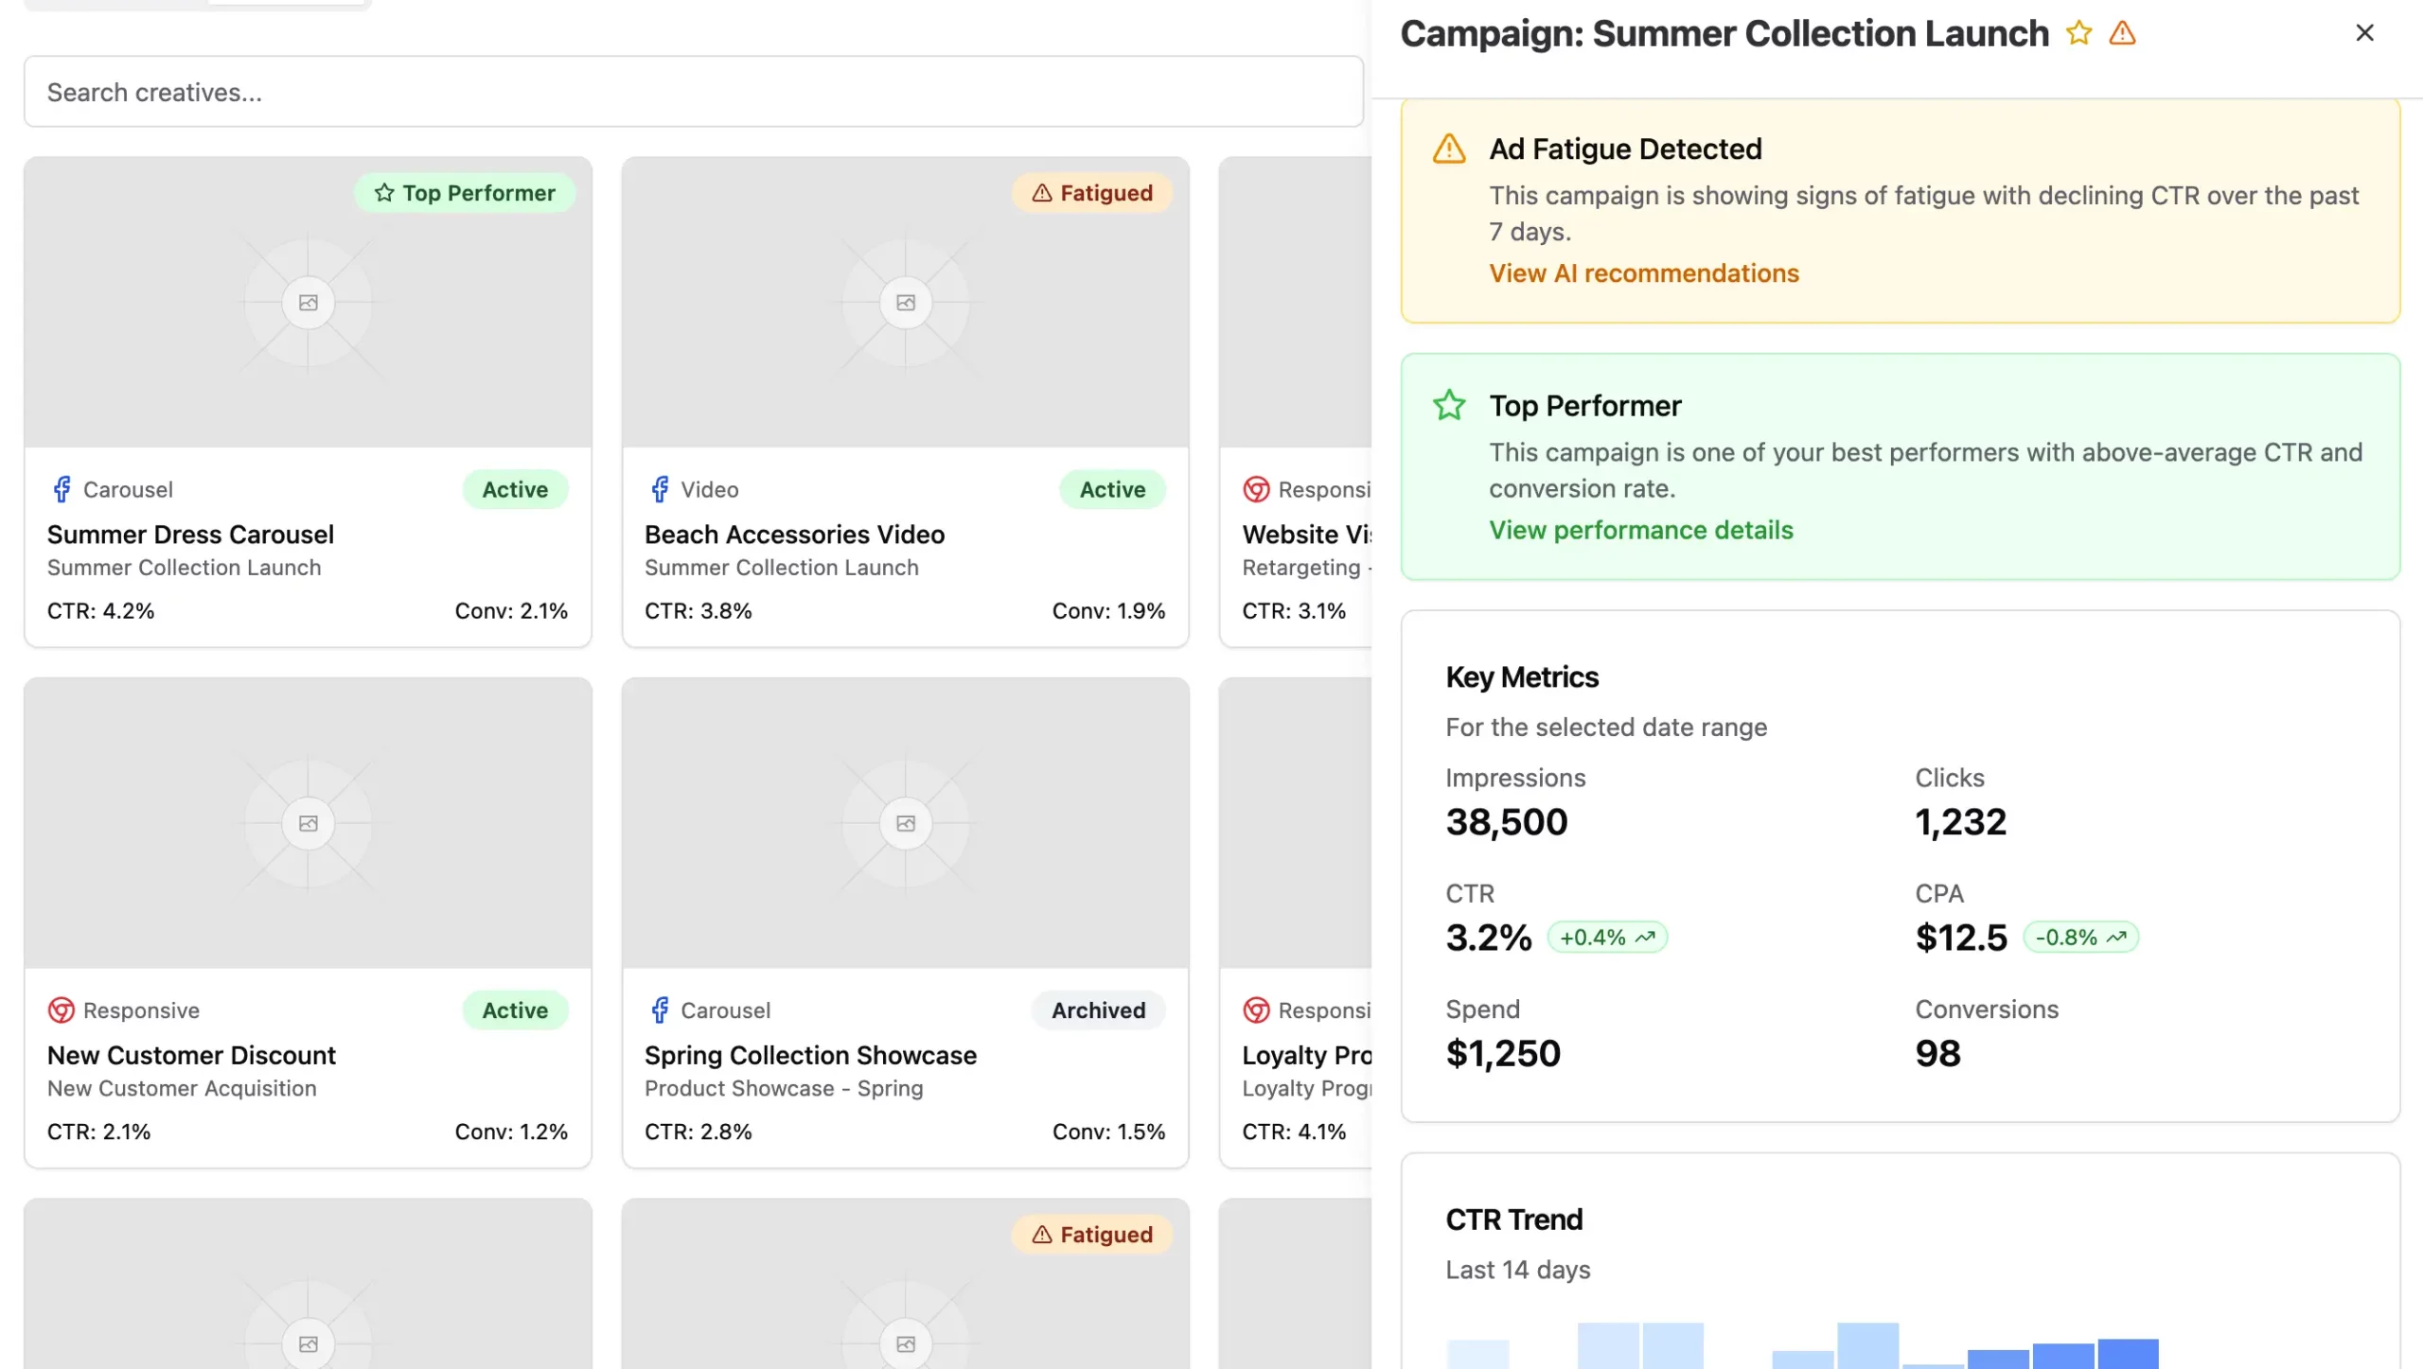
Task: Click the CTR Trend heading
Action: click(x=1513, y=1220)
